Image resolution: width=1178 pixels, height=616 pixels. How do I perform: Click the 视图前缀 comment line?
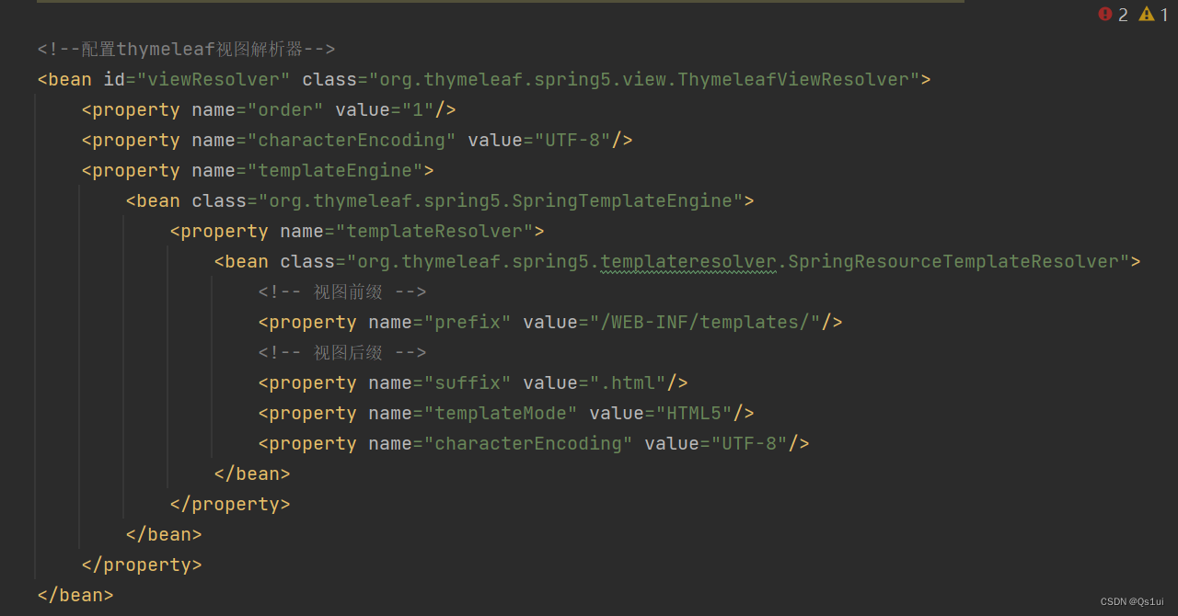[342, 291]
